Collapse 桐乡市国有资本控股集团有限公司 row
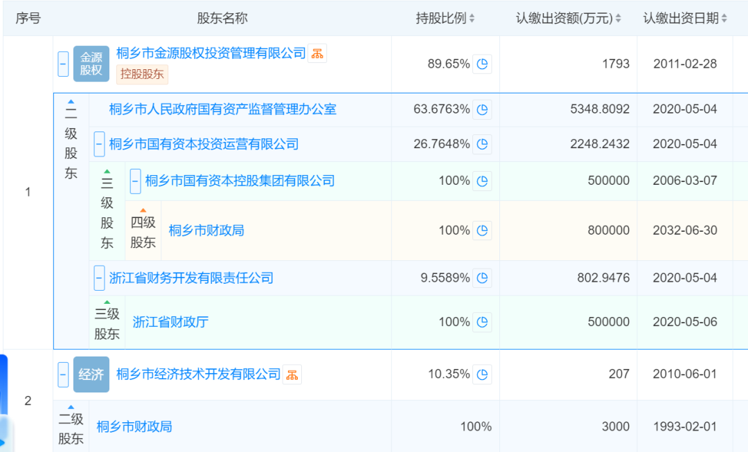The image size is (748, 452). coord(136,181)
